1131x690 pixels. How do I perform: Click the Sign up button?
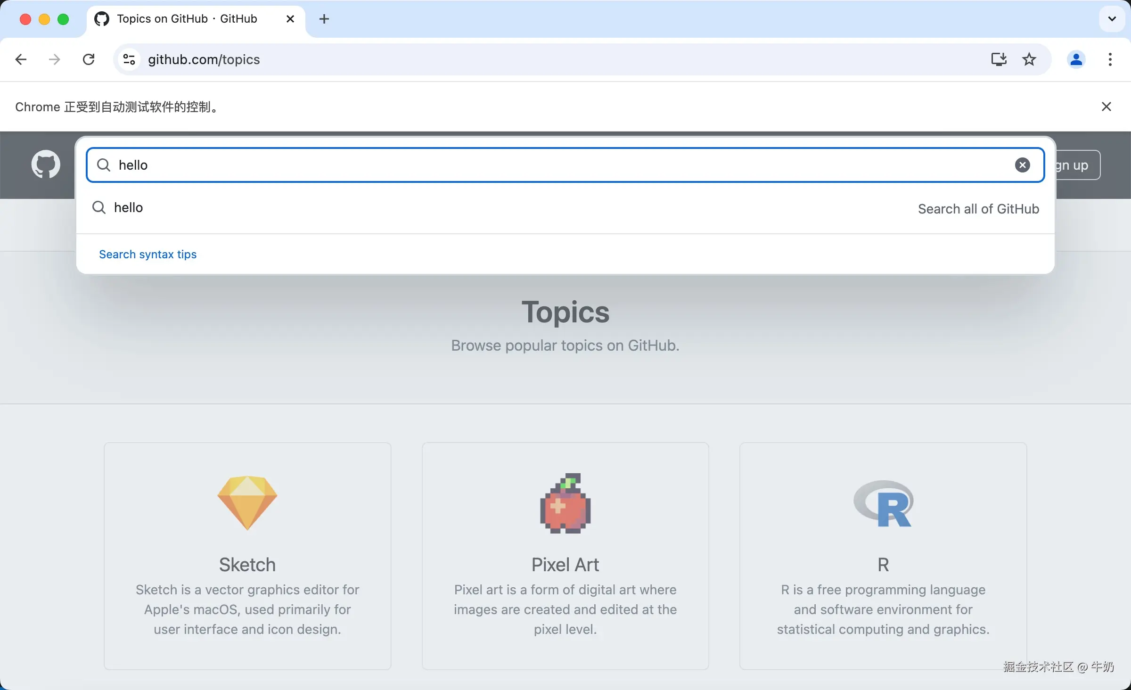(1078, 165)
